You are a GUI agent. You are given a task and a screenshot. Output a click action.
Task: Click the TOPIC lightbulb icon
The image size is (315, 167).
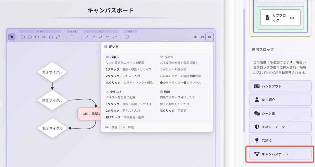coord(257,141)
